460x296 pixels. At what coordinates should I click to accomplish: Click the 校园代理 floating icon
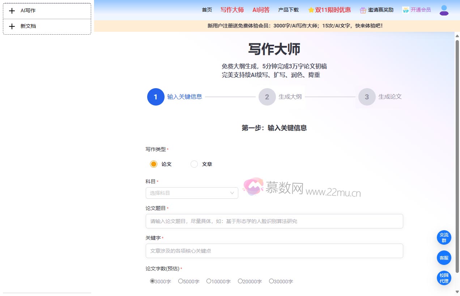444,278
